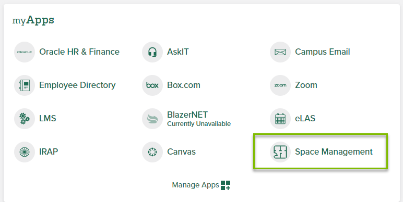Open the IRAP text link
Viewport: 403px width, 202px height.
point(49,151)
